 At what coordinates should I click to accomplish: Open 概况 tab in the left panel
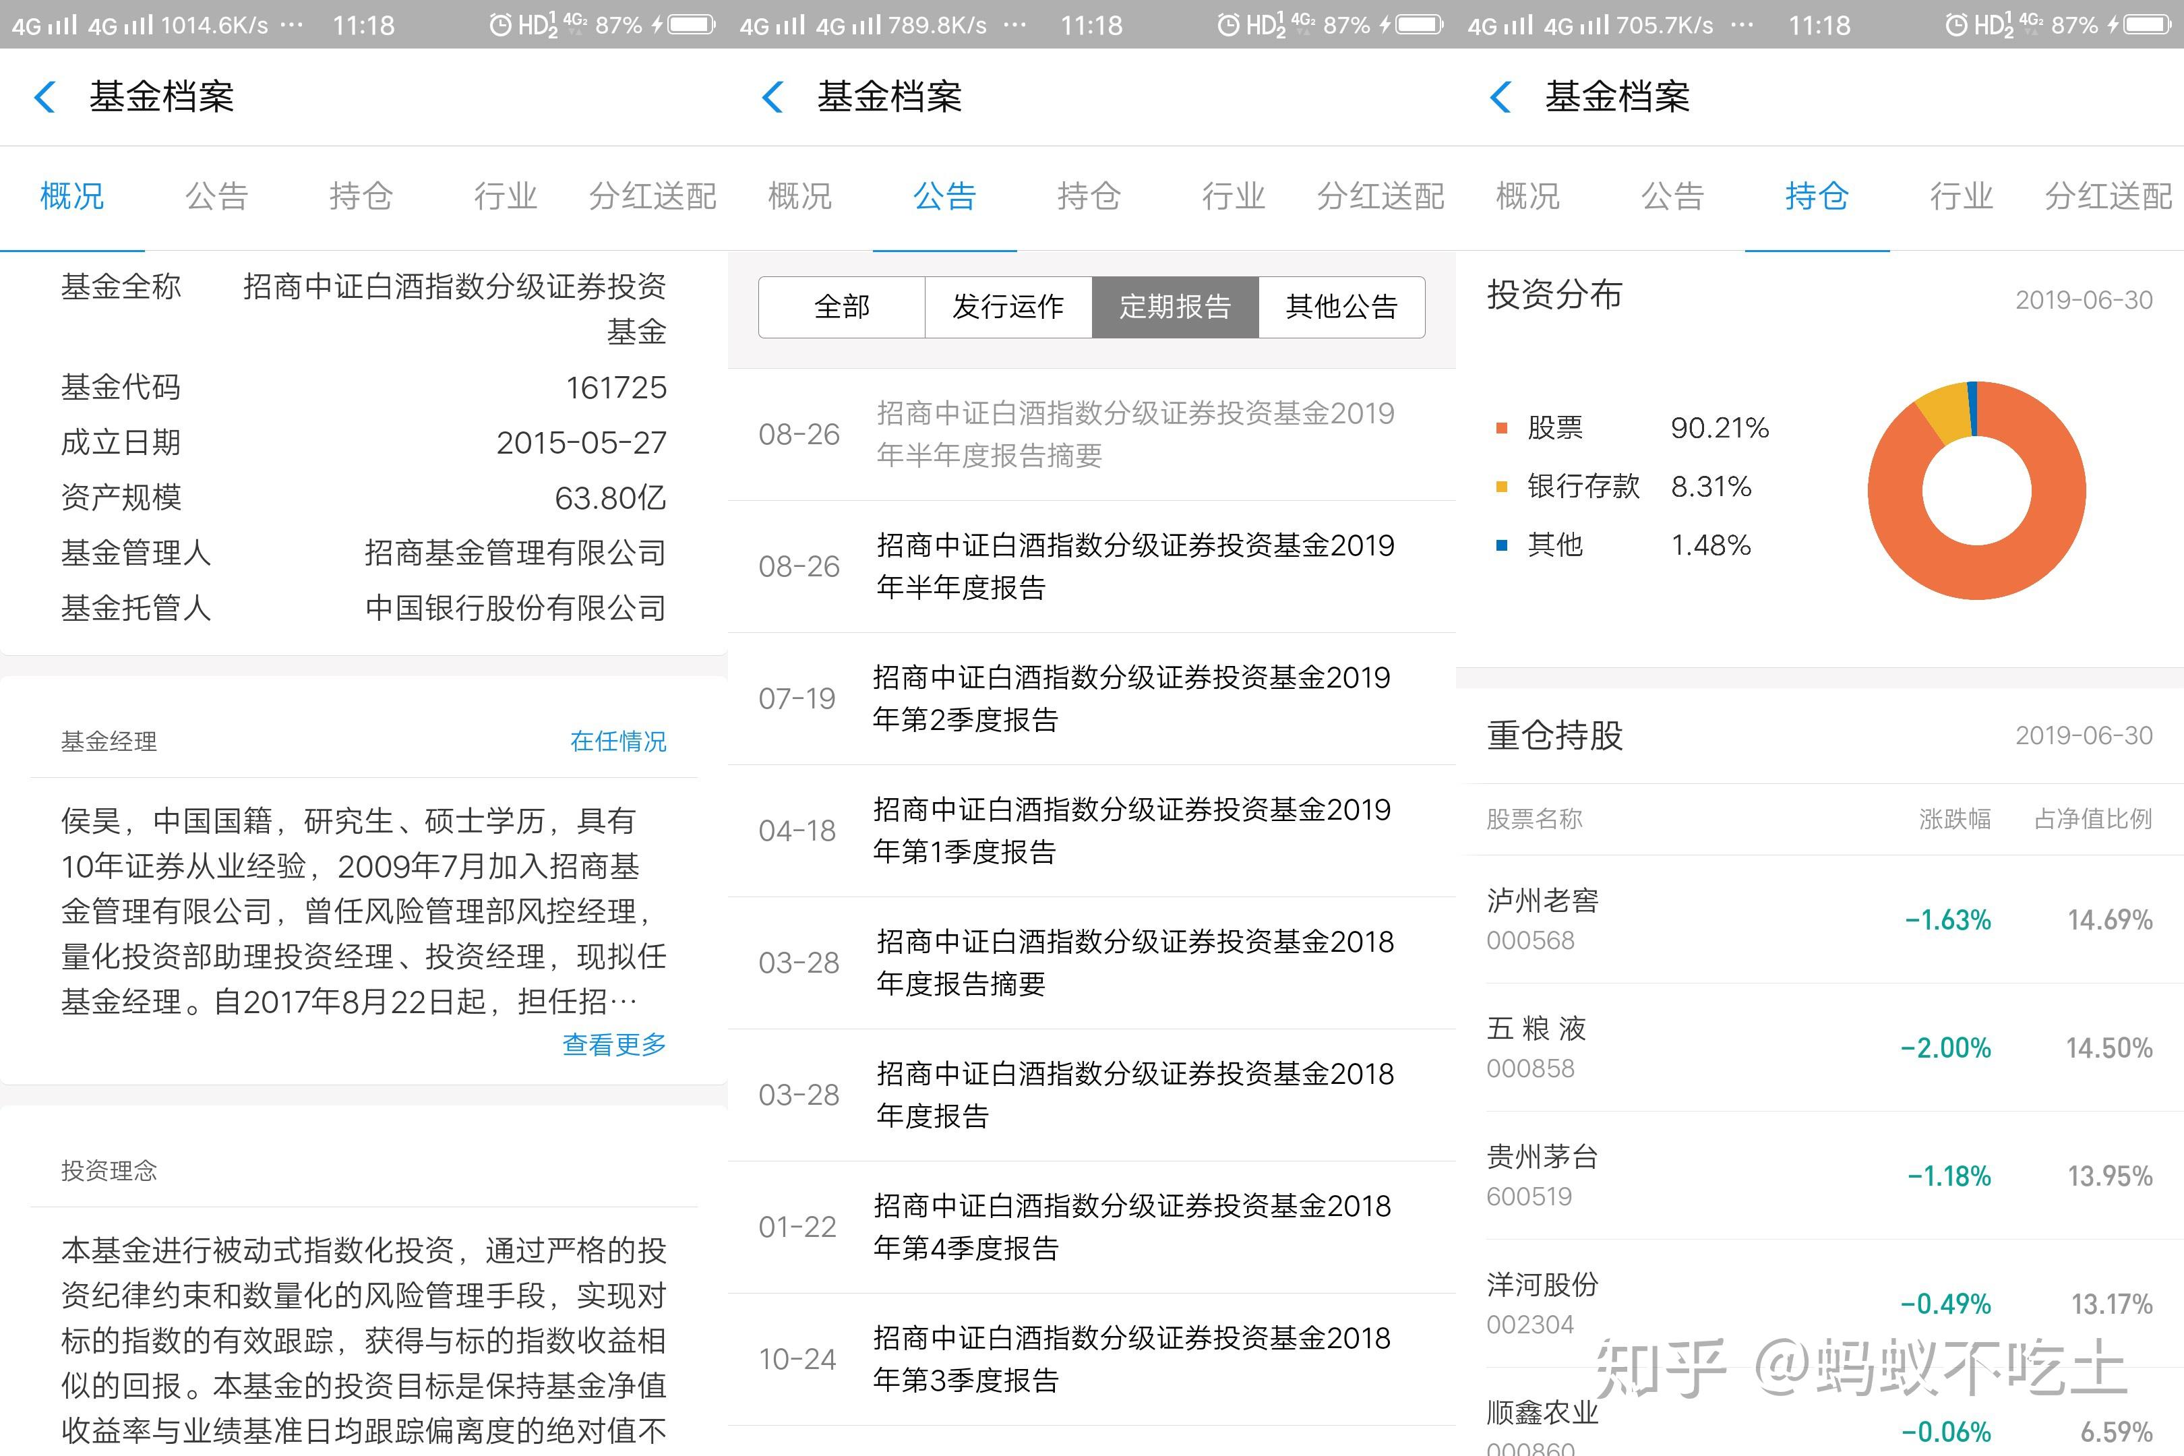72,196
